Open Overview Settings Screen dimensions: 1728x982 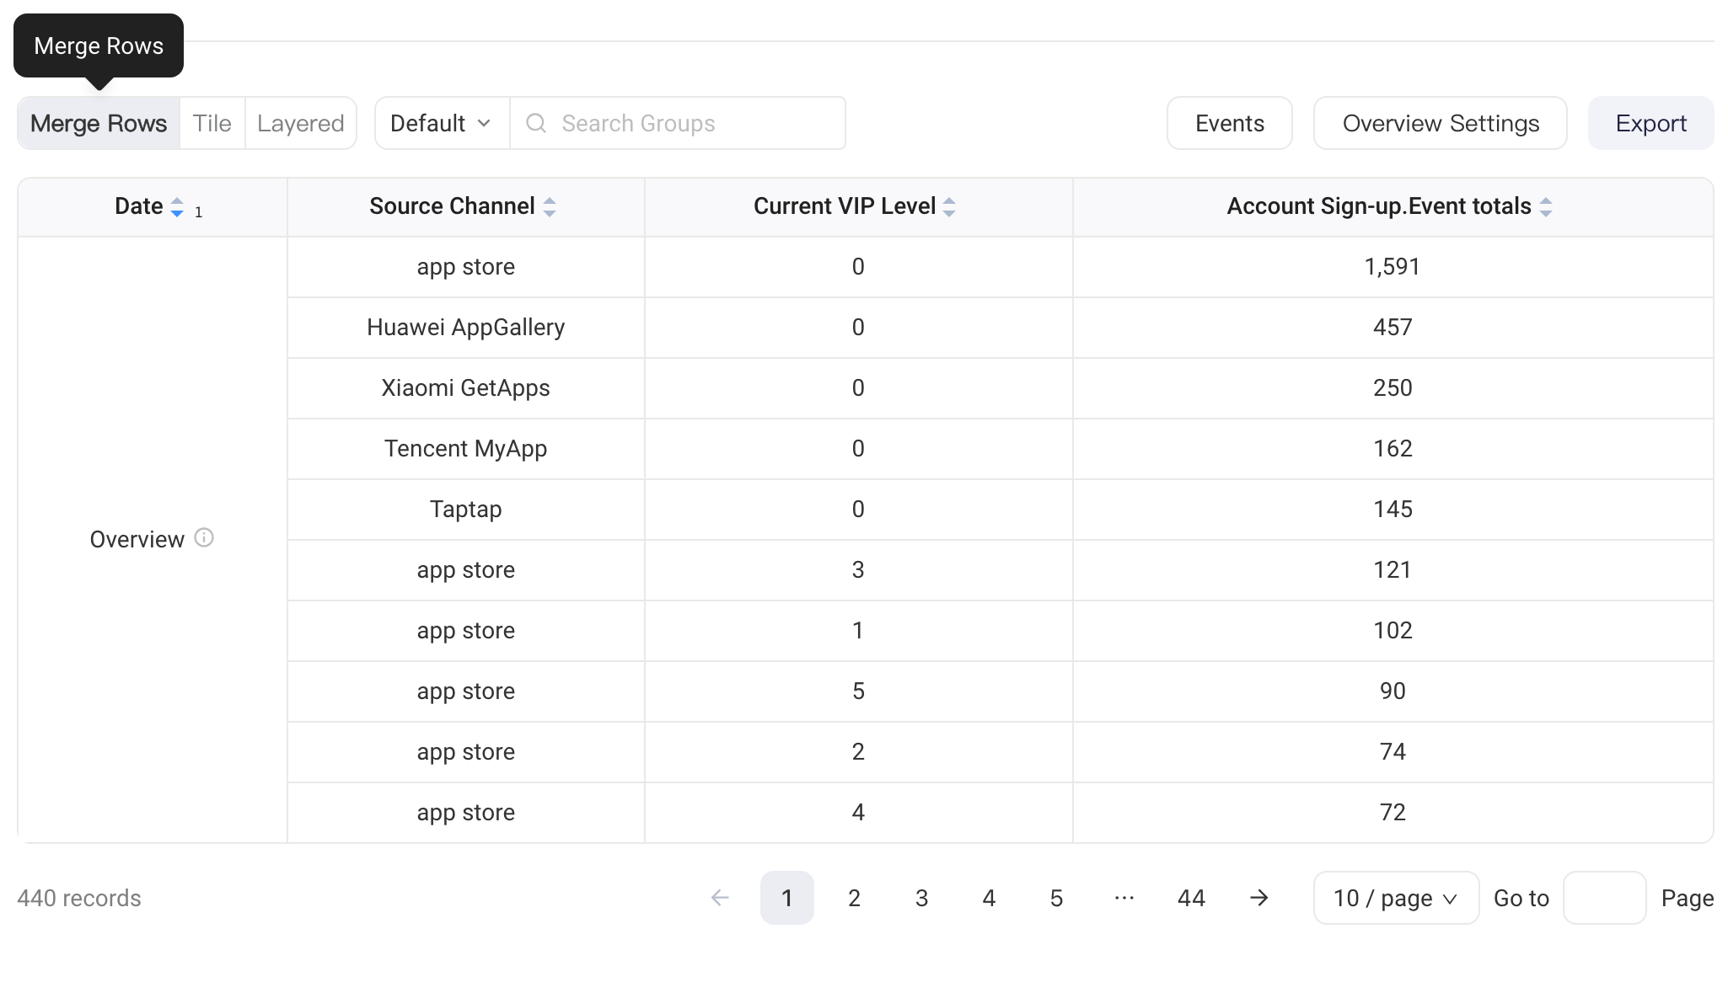(x=1440, y=123)
